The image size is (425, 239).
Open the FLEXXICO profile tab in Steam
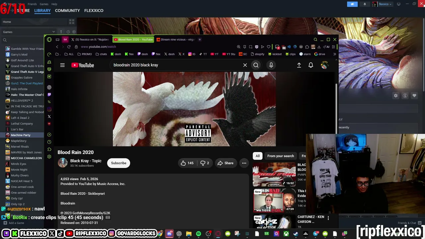(x=94, y=11)
